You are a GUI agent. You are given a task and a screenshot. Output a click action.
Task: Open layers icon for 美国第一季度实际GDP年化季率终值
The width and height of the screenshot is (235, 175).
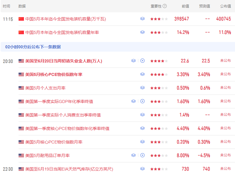click(134, 101)
